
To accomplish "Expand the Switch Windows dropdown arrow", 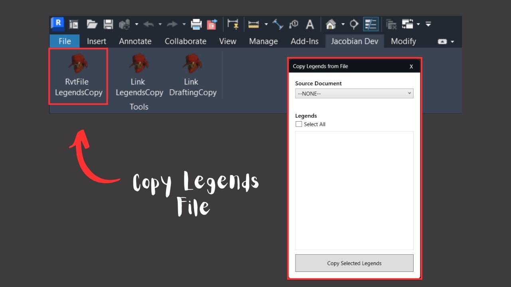I will 418,24.
